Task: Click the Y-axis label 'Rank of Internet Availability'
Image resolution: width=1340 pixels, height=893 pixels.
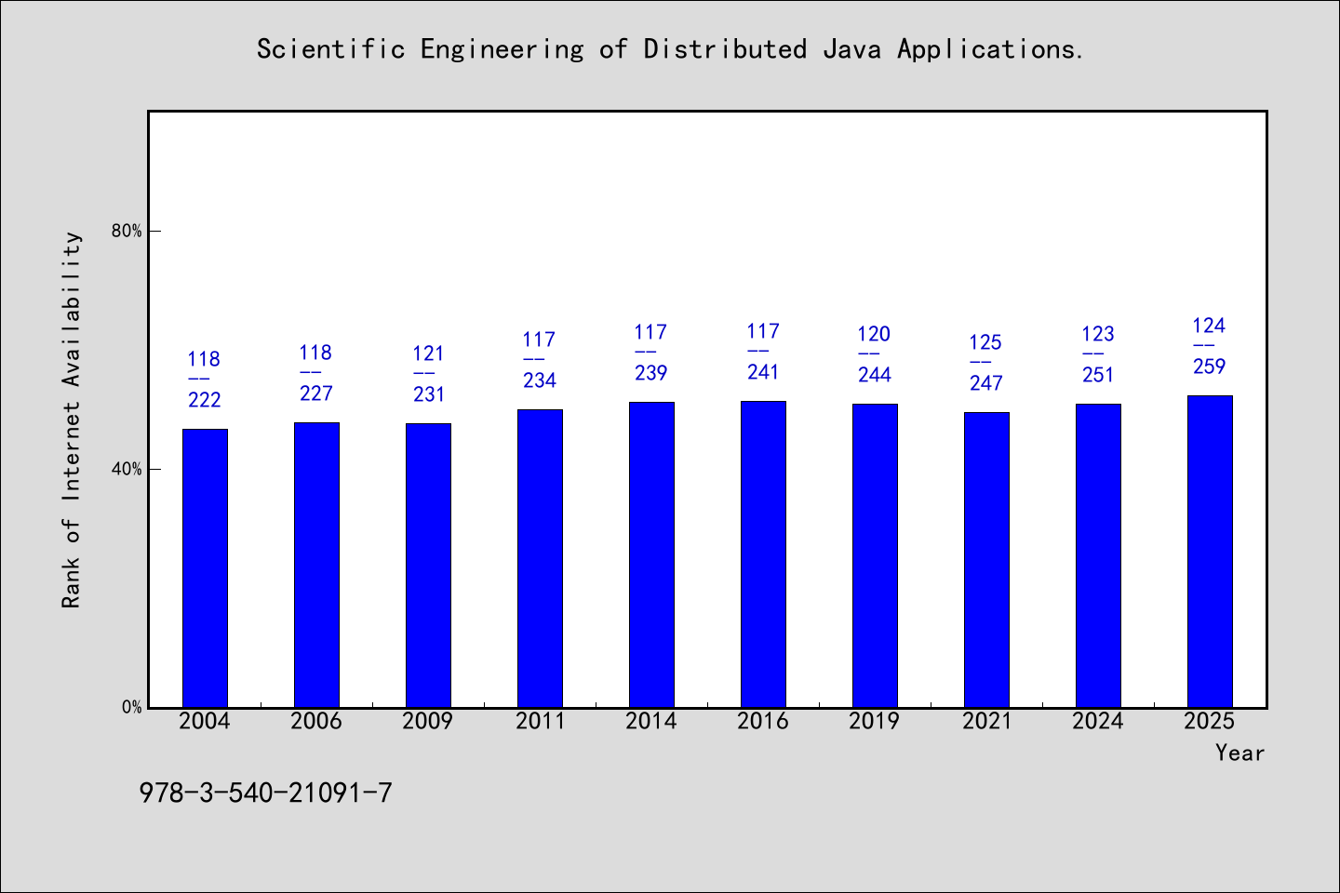Action: pyautogui.click(x=72, y=420)
